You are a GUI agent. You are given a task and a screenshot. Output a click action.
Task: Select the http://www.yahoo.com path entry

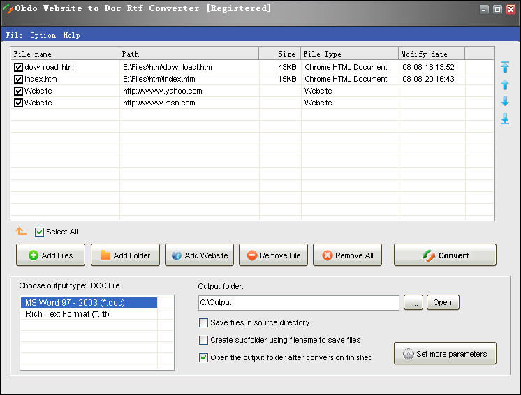tap(163, 91)
